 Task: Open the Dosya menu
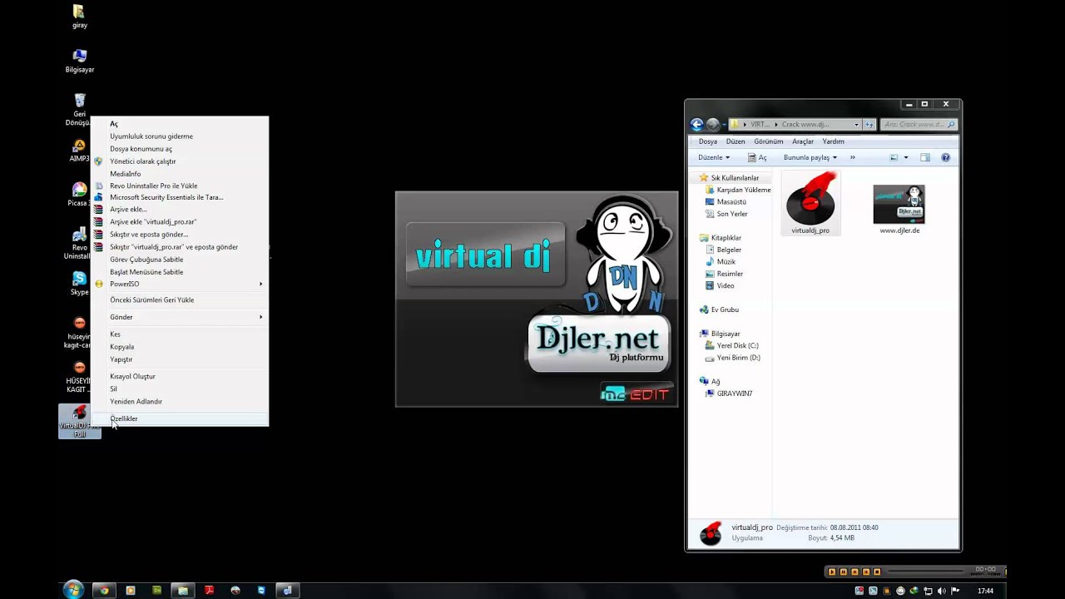click(x=708, y=141)
